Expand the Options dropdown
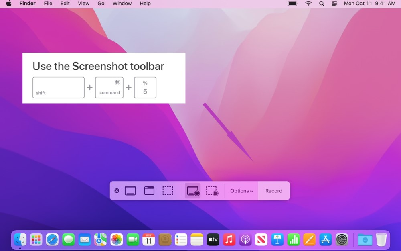 (x=241, y=191)
